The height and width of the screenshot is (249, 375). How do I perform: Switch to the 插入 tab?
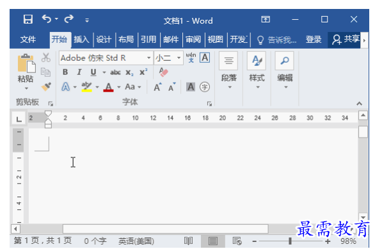click(81, 40)
